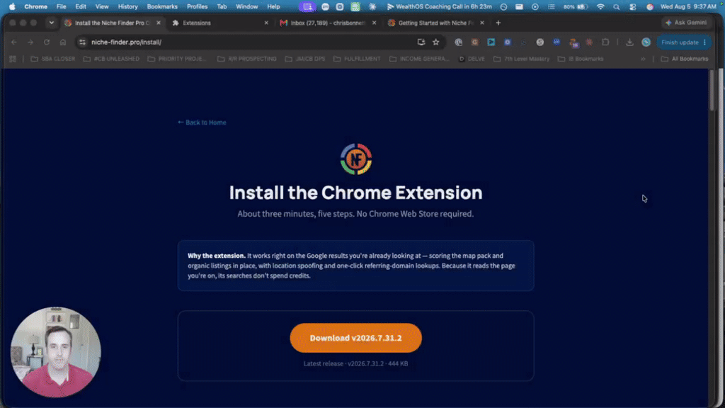Open the INCOME GENERA... bookmark folder
The width and height of the screenshot is (725, 408).
419,59
